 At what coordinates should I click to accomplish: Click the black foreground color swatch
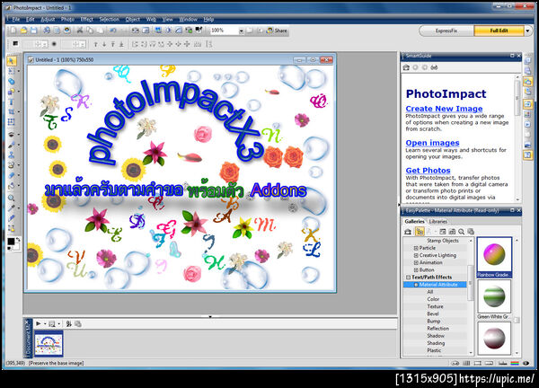tap(11, 242)
